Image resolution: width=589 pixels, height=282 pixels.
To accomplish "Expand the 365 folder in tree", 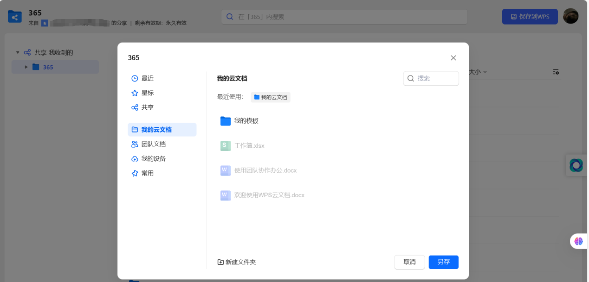I will point(26,67).
